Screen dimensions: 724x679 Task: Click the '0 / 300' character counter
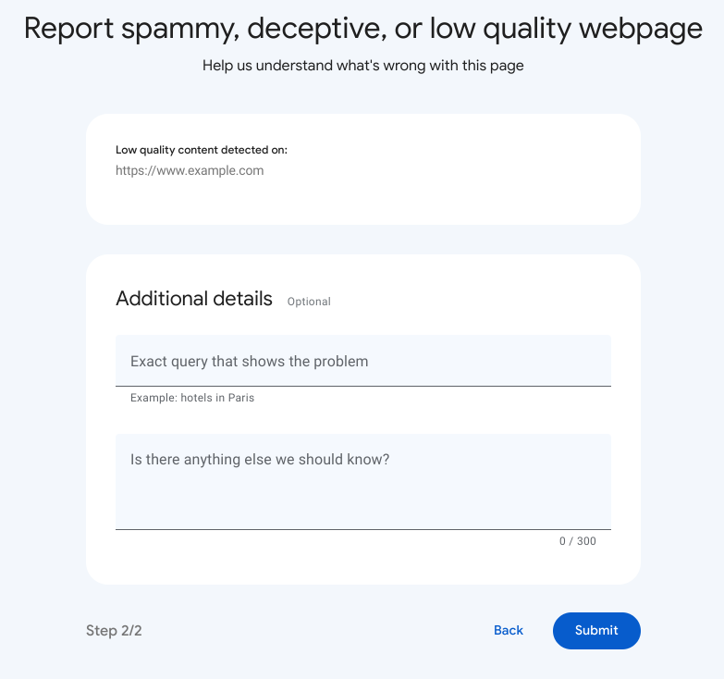[x=578, y=541]
